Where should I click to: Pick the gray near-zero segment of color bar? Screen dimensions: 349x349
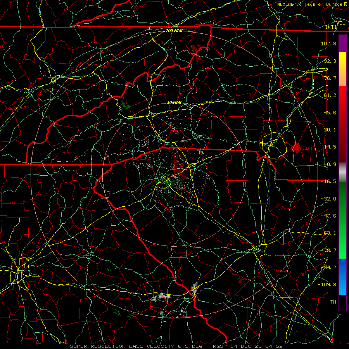tap(342, 173)
